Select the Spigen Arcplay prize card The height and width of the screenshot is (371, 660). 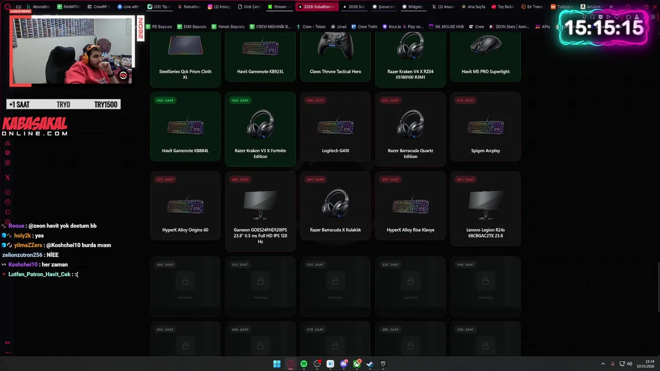point(485,127)
